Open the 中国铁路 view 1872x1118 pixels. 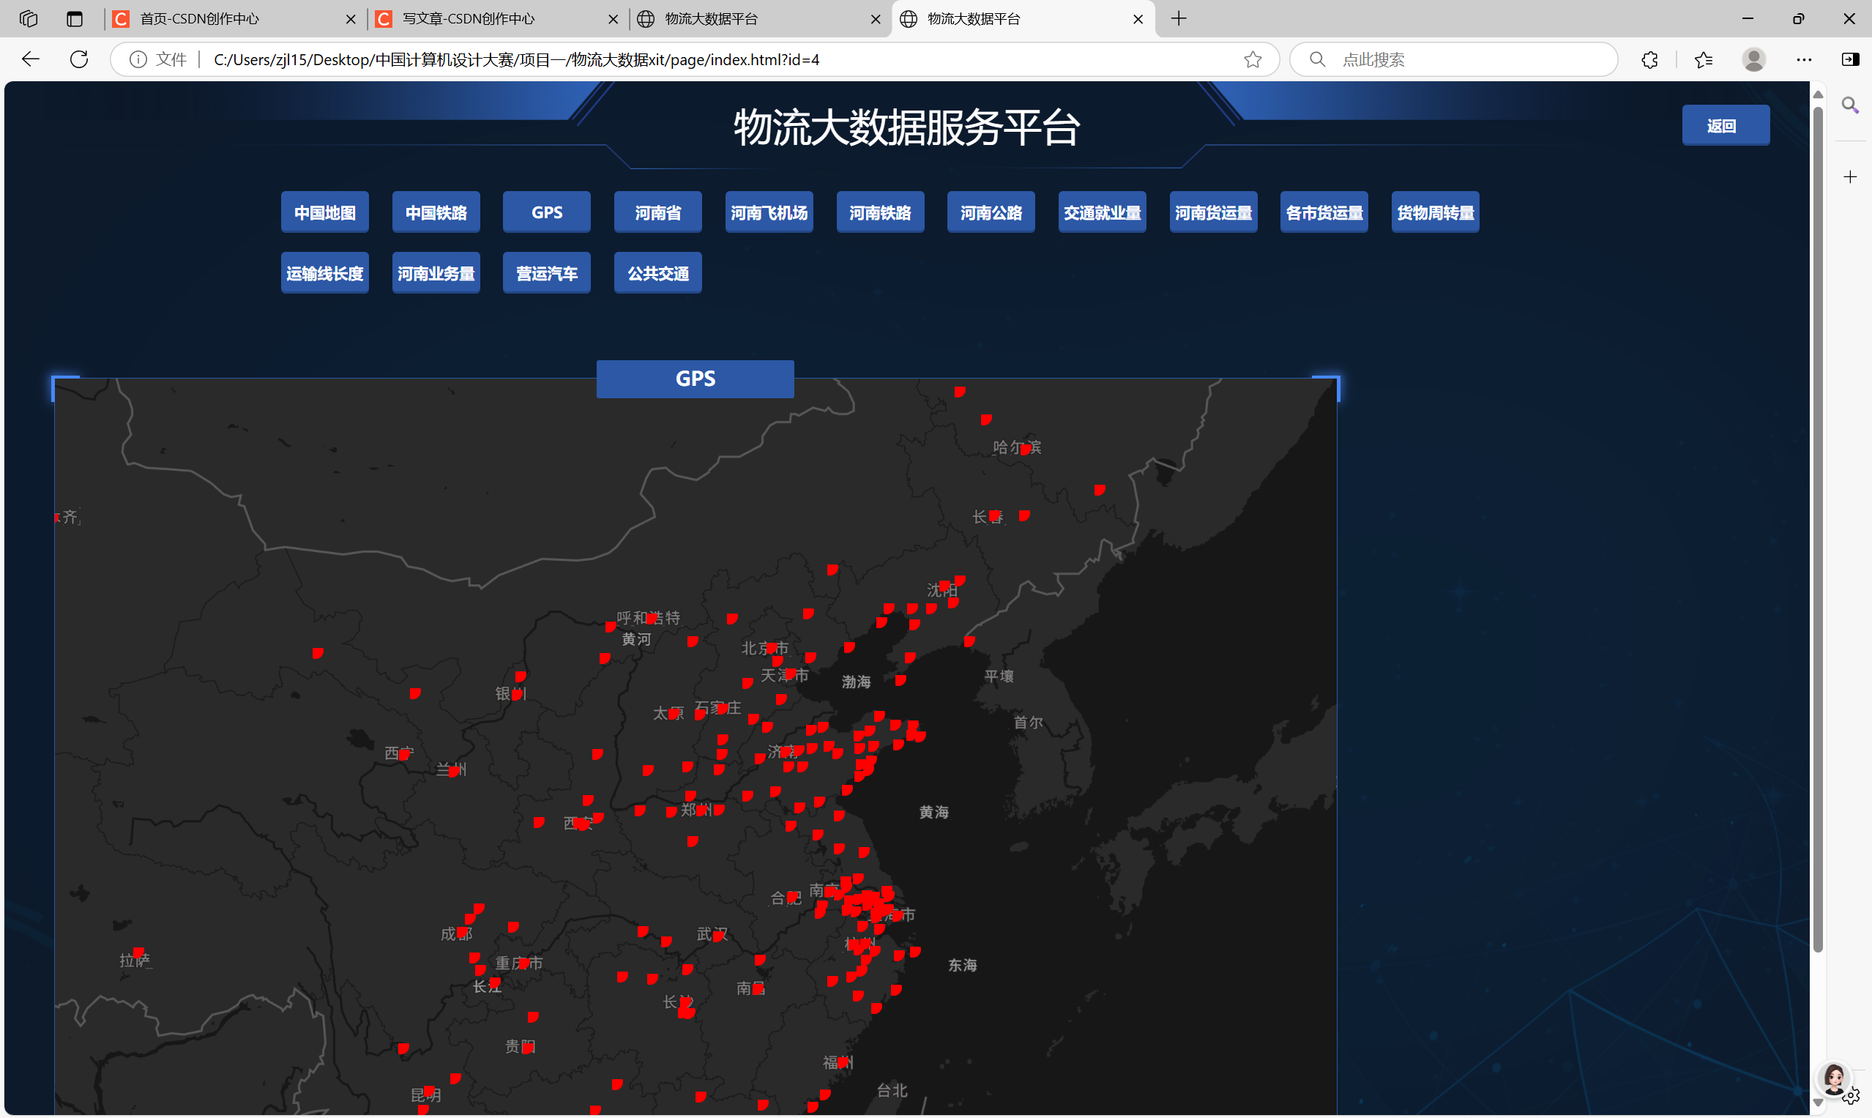[436, 213]
